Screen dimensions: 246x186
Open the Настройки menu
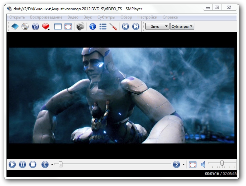click(147, 17)
